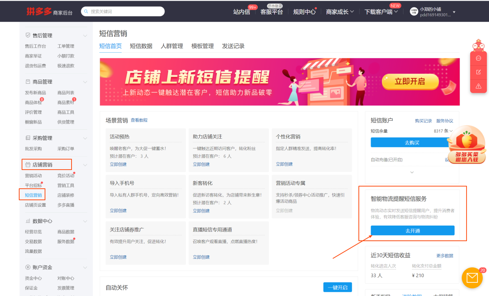
Task: Expand auto-recharge details chevron
Action: 412,172
